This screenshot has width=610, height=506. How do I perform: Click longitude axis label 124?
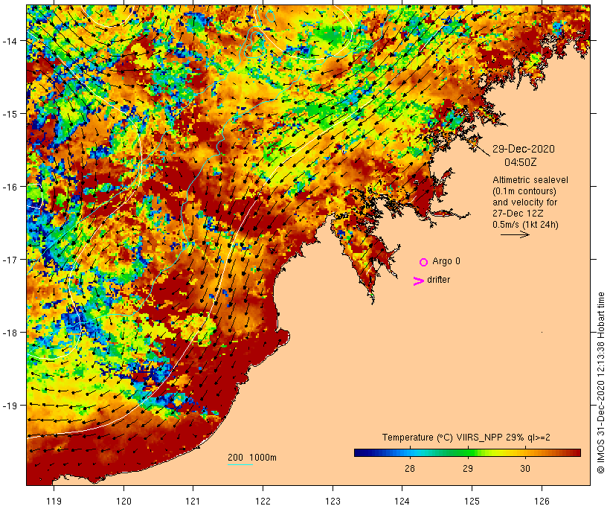[x=402, y=501]
